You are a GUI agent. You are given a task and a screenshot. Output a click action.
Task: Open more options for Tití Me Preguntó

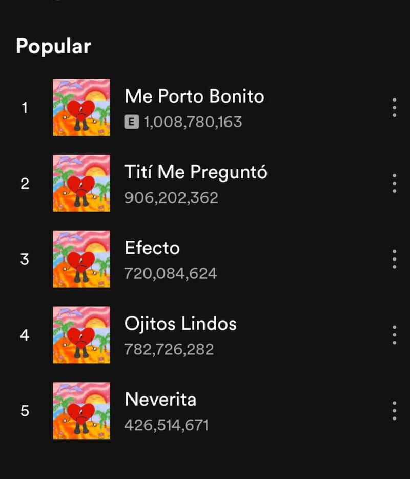(394, 183)
